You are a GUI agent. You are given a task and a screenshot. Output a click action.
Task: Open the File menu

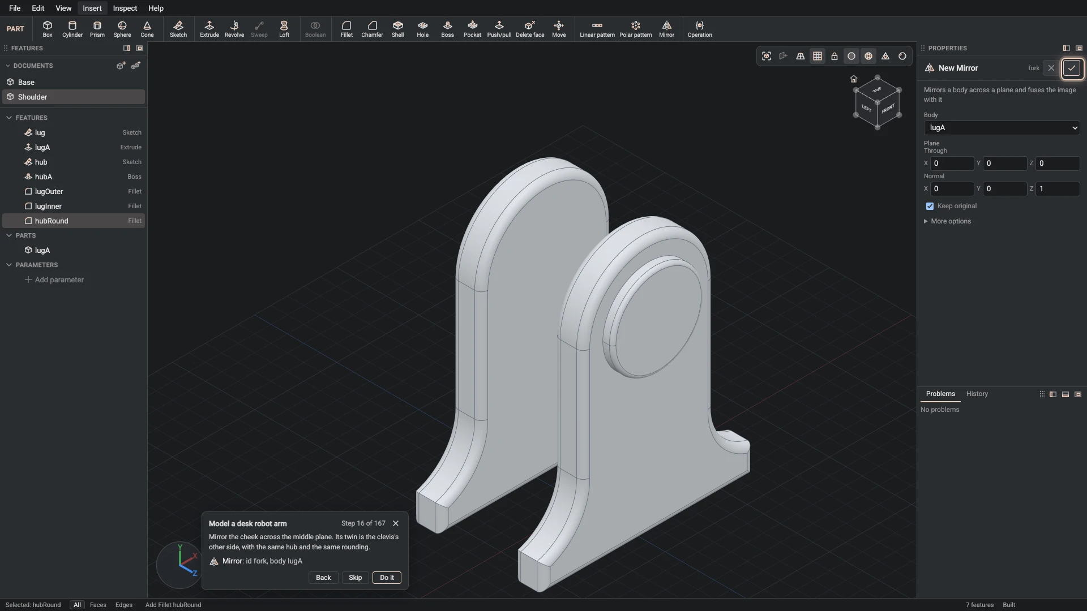[x=15, y=8]
